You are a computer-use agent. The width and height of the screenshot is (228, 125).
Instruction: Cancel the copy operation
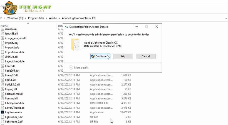click(146, 56)
